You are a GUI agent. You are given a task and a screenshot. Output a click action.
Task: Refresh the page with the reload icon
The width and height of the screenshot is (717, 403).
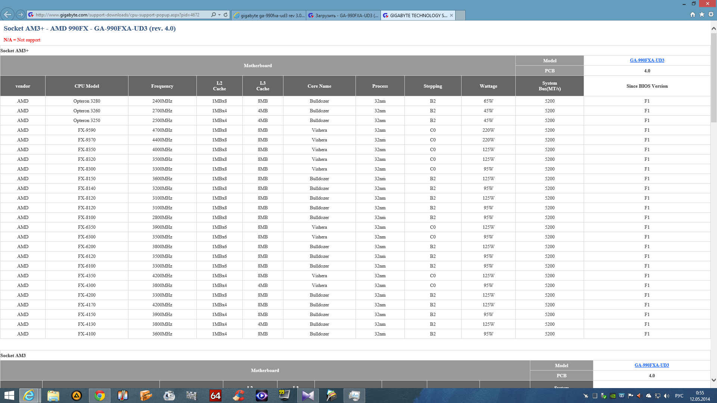[226, 15]
